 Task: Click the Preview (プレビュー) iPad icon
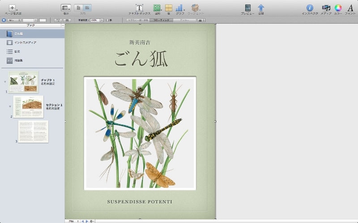point(247,8)
